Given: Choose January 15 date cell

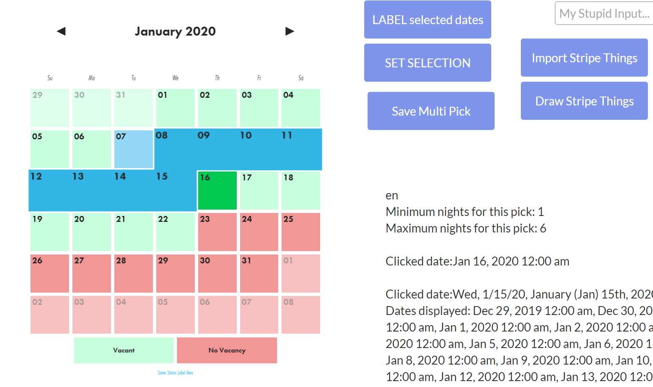Looking at the screenshot, I should point(175,191).
